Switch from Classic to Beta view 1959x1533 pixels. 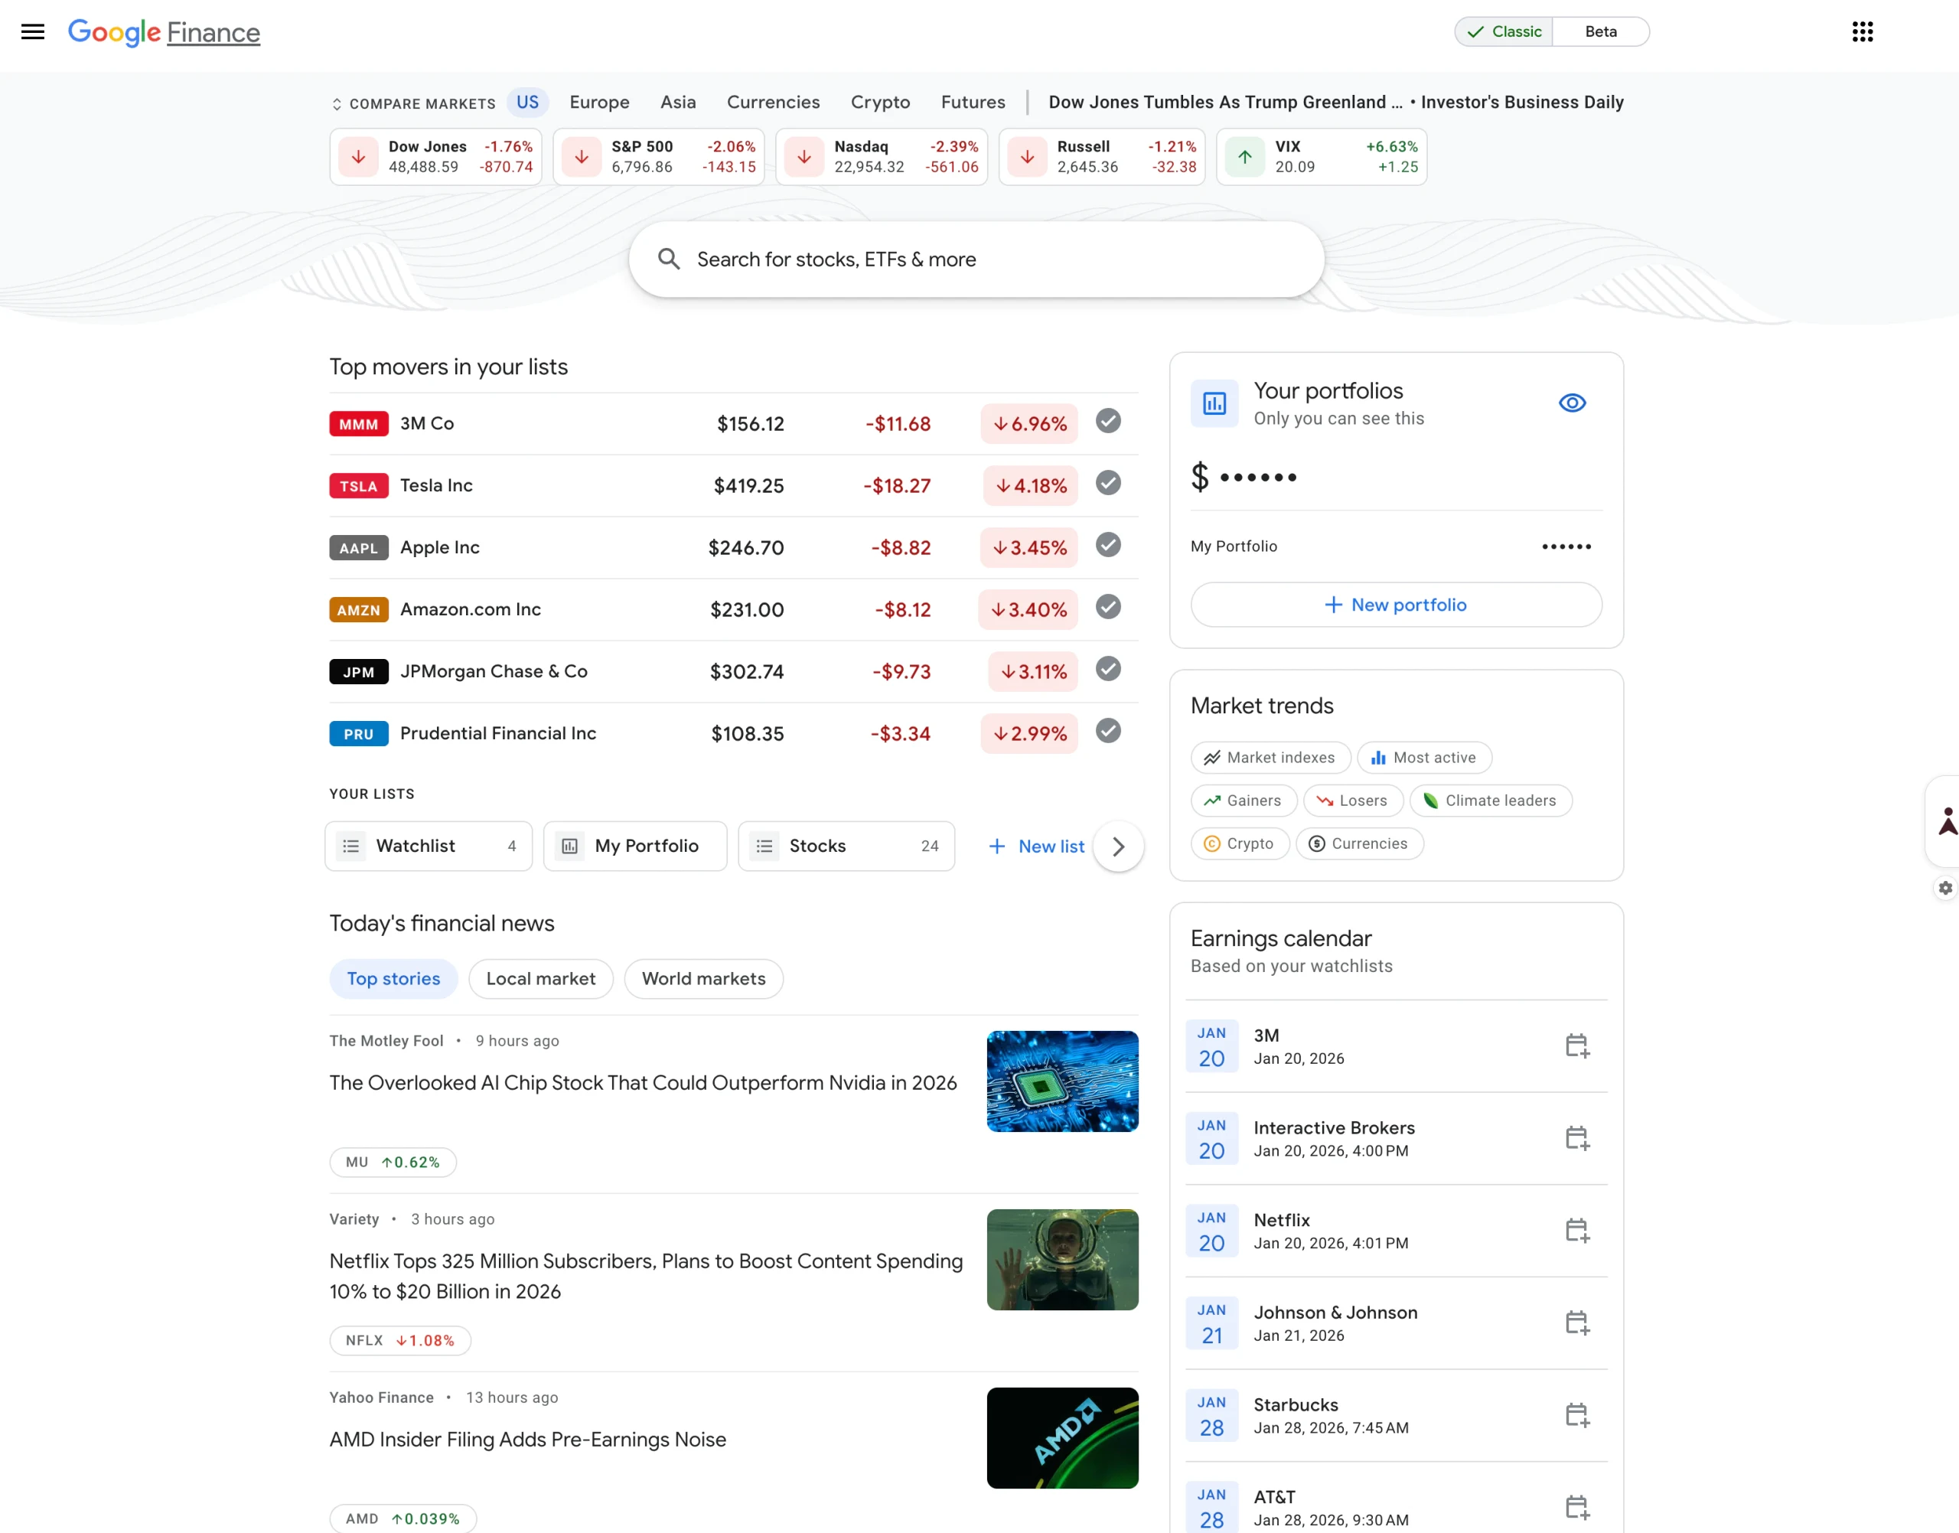tap(1601, 31)
